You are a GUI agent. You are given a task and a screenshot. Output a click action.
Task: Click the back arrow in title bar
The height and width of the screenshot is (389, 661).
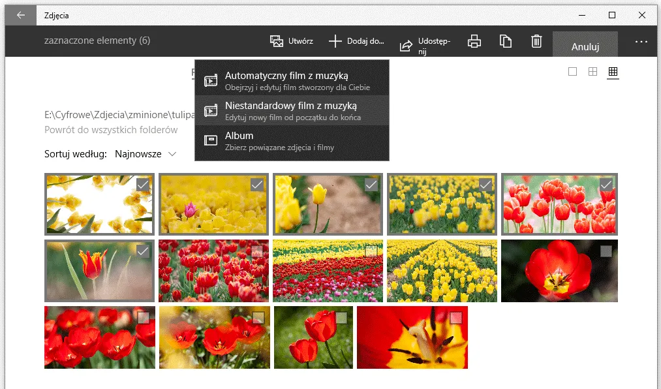click(x=21, y=15)
